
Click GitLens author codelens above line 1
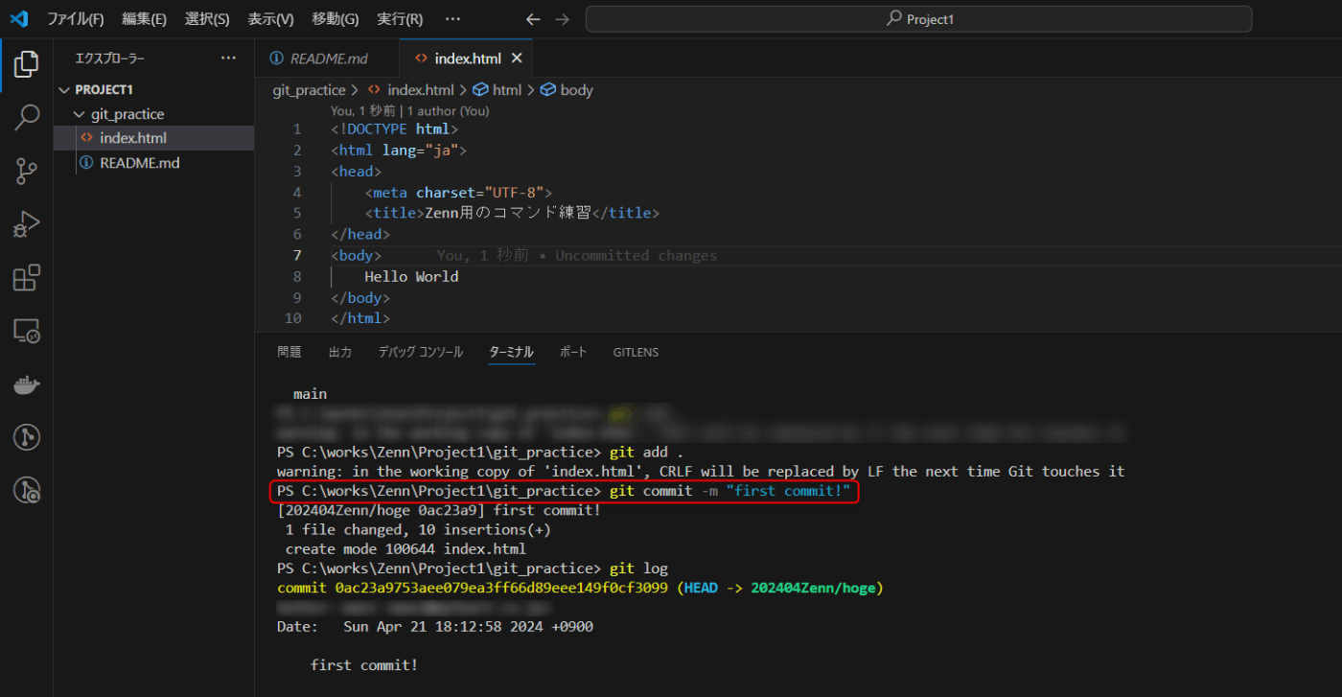point(410,111)
